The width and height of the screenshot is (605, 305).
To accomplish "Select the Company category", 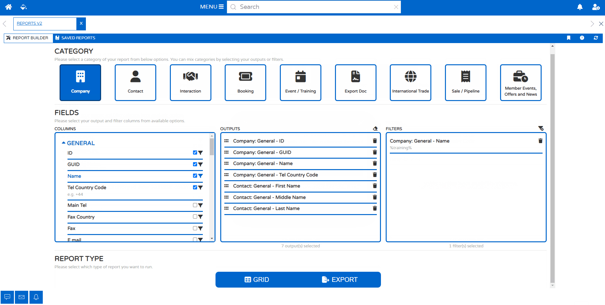I will click(80, 83).
